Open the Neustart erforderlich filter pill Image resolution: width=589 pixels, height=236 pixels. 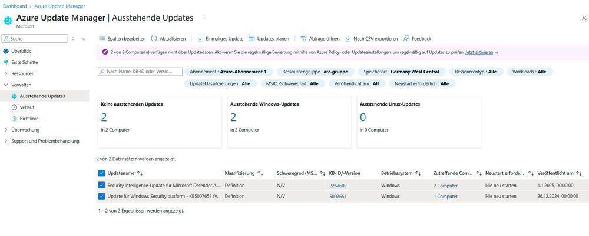[422, 83]
